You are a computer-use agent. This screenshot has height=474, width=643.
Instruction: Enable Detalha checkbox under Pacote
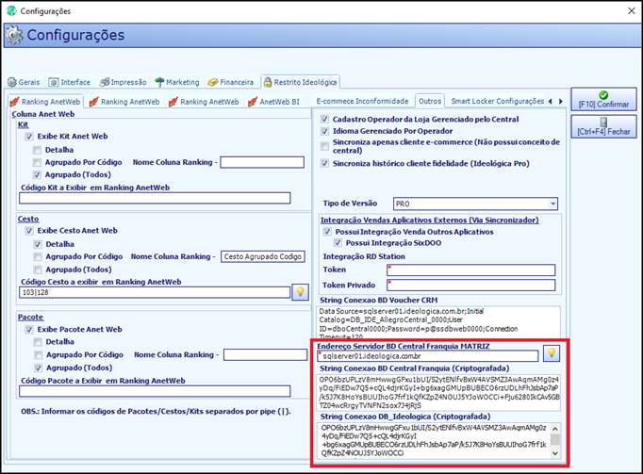(38, 342)
